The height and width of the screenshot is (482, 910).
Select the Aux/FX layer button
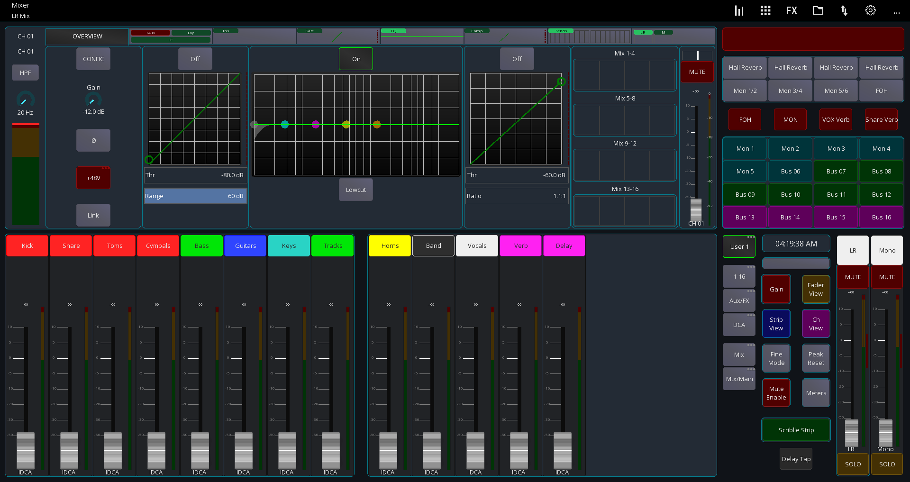pyautogui.click(x=739, y=300)
